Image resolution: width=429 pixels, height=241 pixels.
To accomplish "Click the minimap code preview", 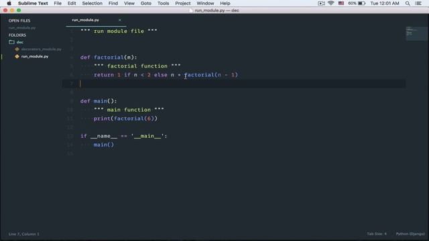I will pos(416,33).
